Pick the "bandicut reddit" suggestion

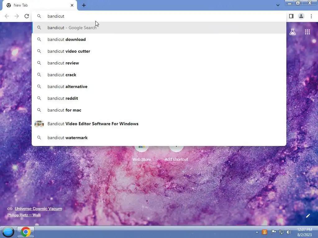click(159, 98)
